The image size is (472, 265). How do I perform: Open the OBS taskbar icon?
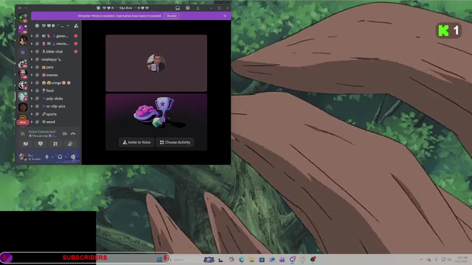[x=313, y=259]
